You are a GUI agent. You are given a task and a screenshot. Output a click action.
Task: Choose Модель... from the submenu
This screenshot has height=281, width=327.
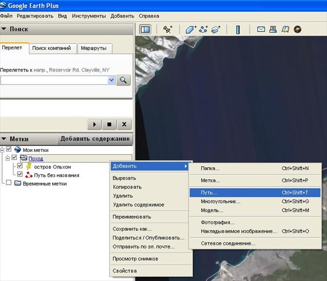(x=255, y=210)
